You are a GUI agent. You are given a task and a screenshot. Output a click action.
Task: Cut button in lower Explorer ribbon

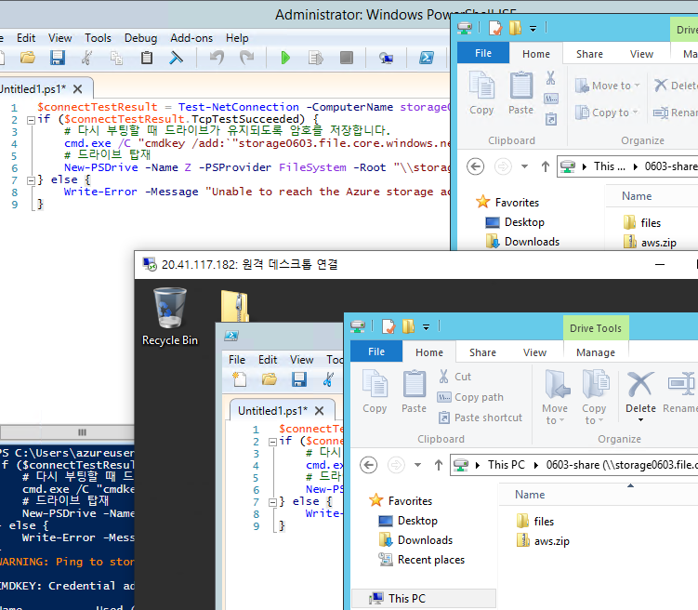(454, 377)
